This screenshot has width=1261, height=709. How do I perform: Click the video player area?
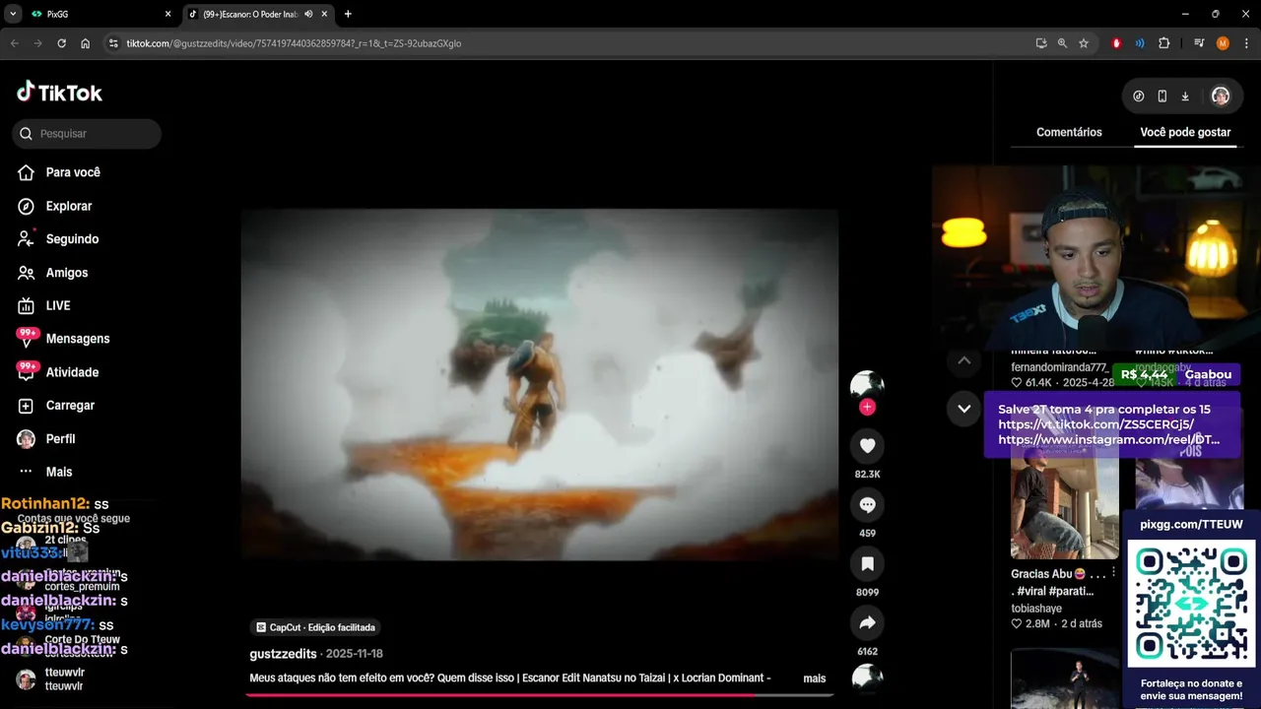click(x=539, y=384)
